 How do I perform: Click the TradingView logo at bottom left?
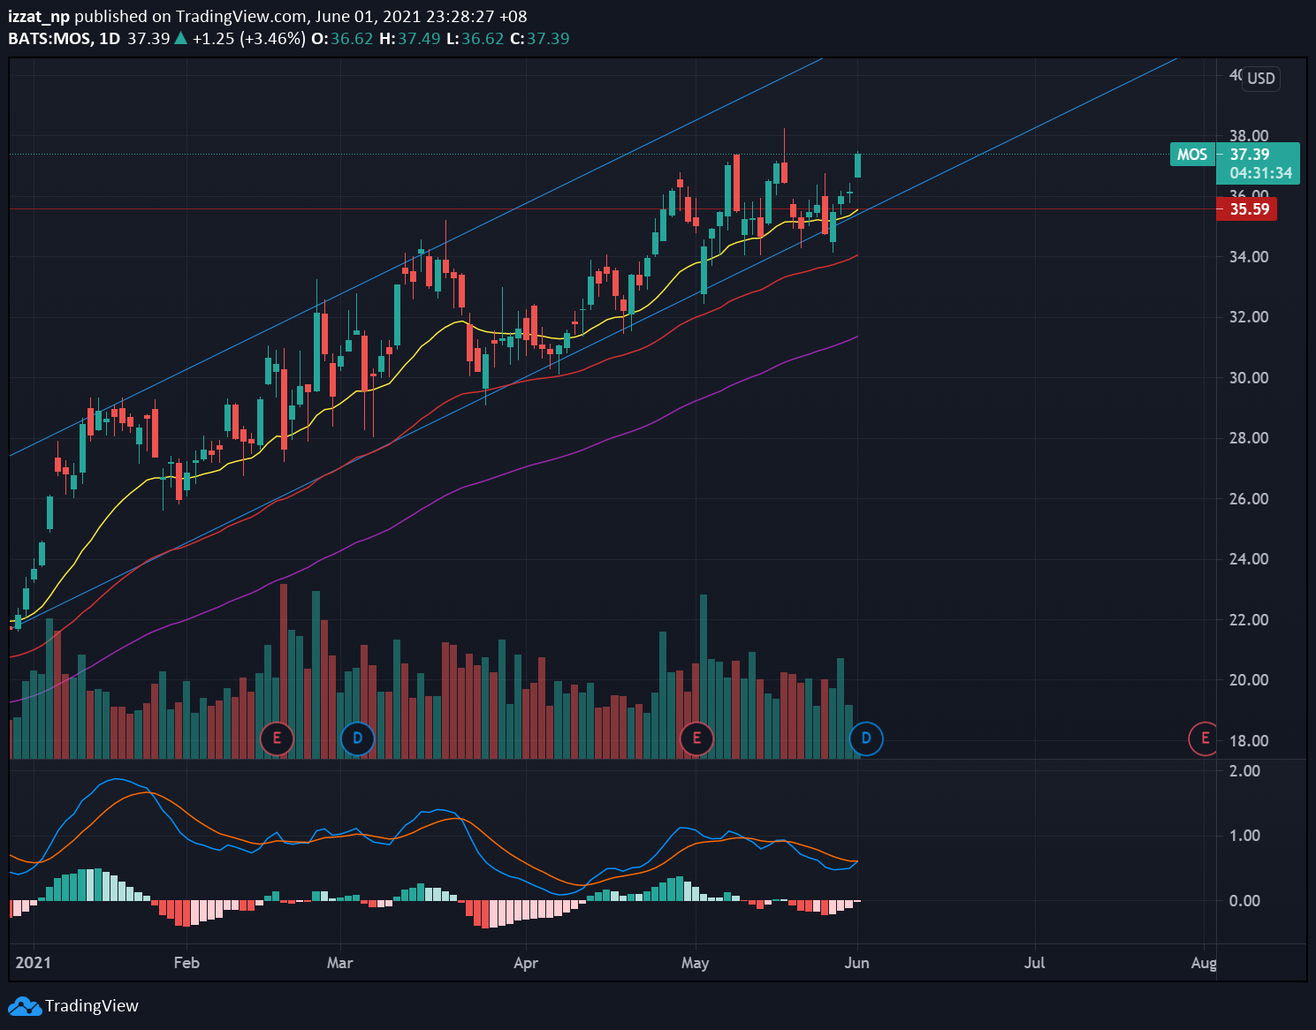pyautogui.click(x=73, y=1006)
